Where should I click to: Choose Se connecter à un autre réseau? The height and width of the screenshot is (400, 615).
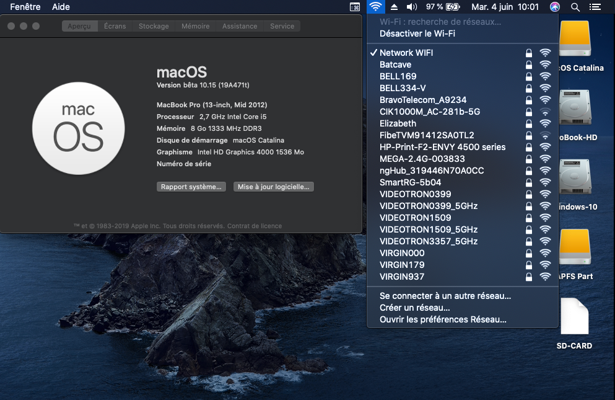(x=463, y=296)
